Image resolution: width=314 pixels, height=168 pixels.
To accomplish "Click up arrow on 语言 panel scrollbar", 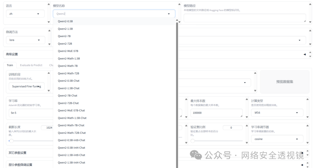I will [49, 4].
